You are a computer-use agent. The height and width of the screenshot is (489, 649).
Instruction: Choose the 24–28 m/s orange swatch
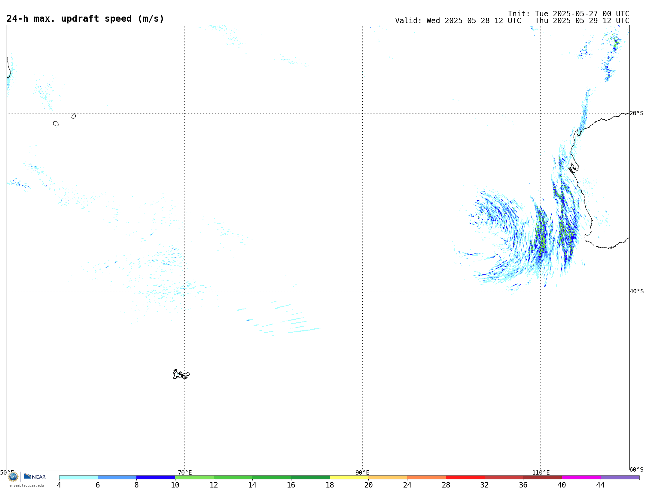tap(427, 477)
